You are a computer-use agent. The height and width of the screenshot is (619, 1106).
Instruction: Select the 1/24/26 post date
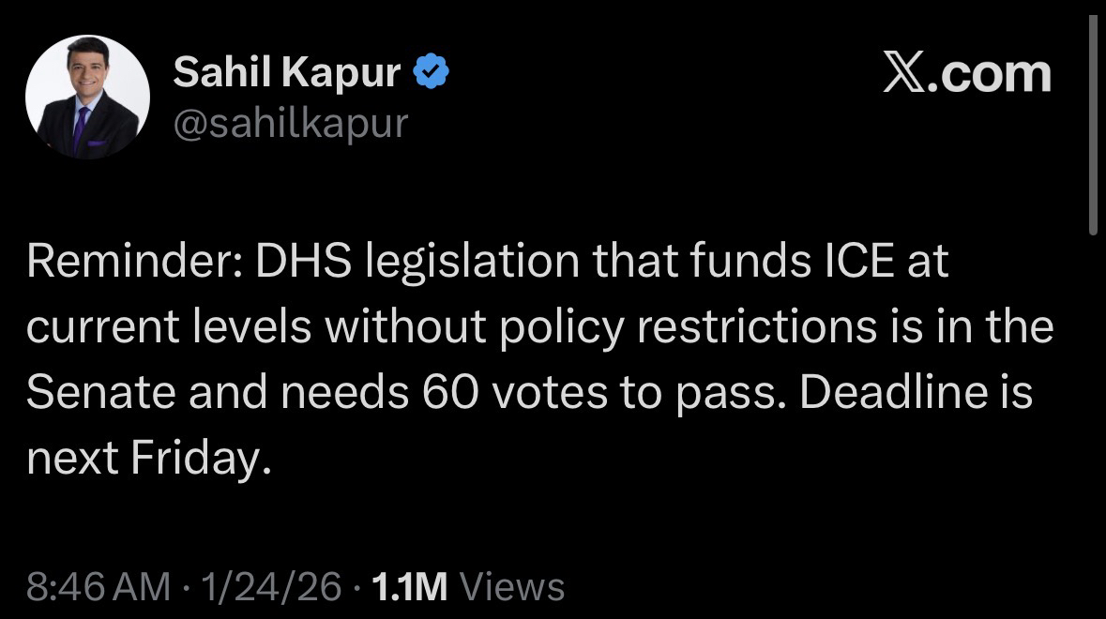(269, 587)
